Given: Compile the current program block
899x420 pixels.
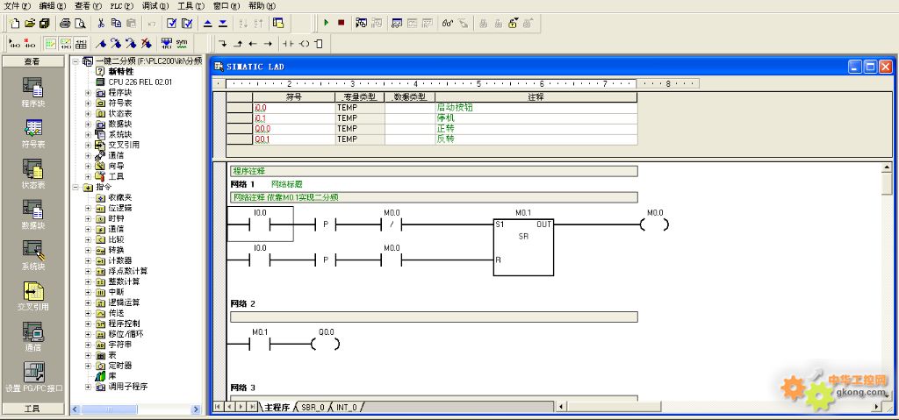Looking at the screenshot, I should tap(171, 24).
